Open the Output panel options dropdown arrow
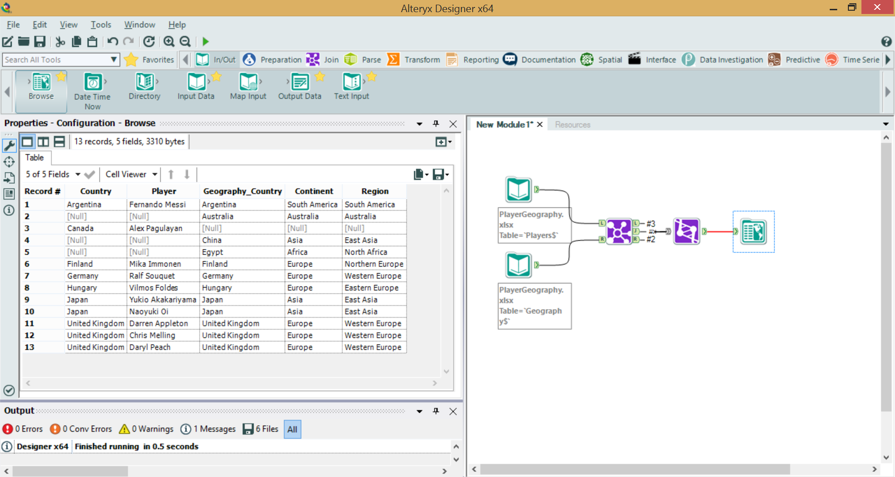Image resolution: width=895 pixels, height=477 pixels. pos(420,411)
